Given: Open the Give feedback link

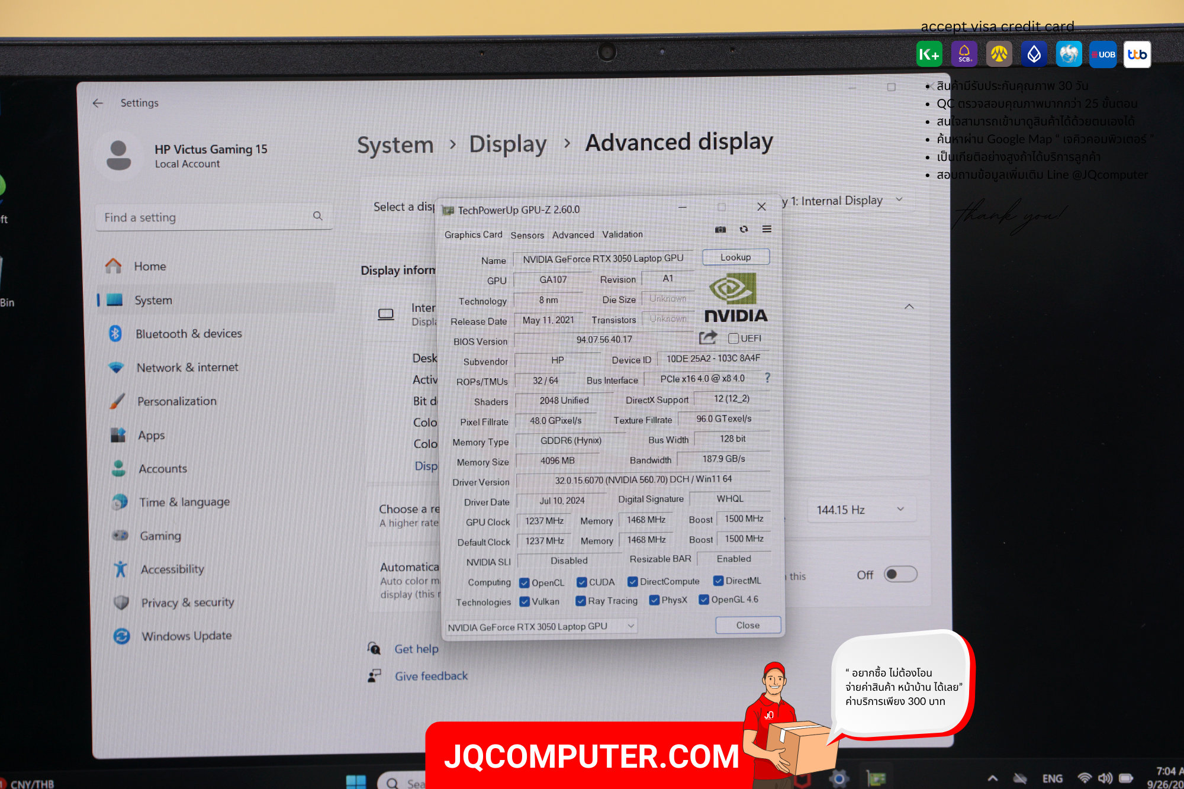Looking at the screenshot, I should coord(431,676).
